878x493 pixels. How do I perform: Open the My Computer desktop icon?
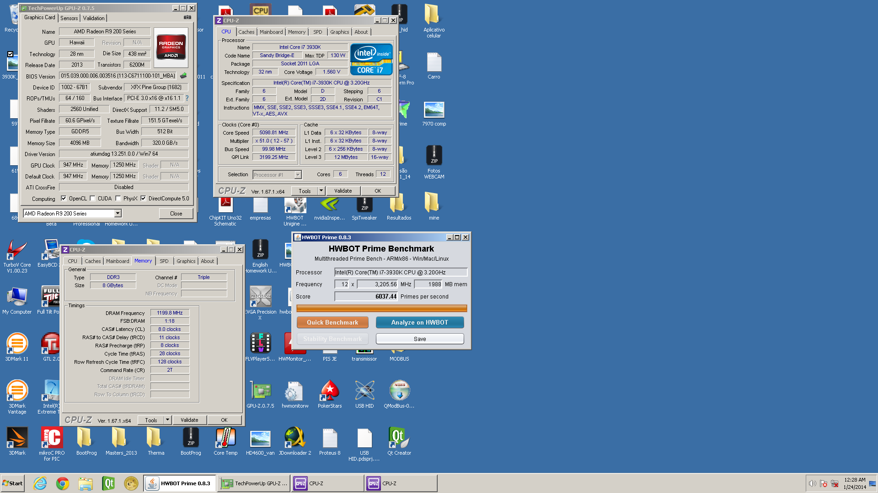[x=17, y=300]
